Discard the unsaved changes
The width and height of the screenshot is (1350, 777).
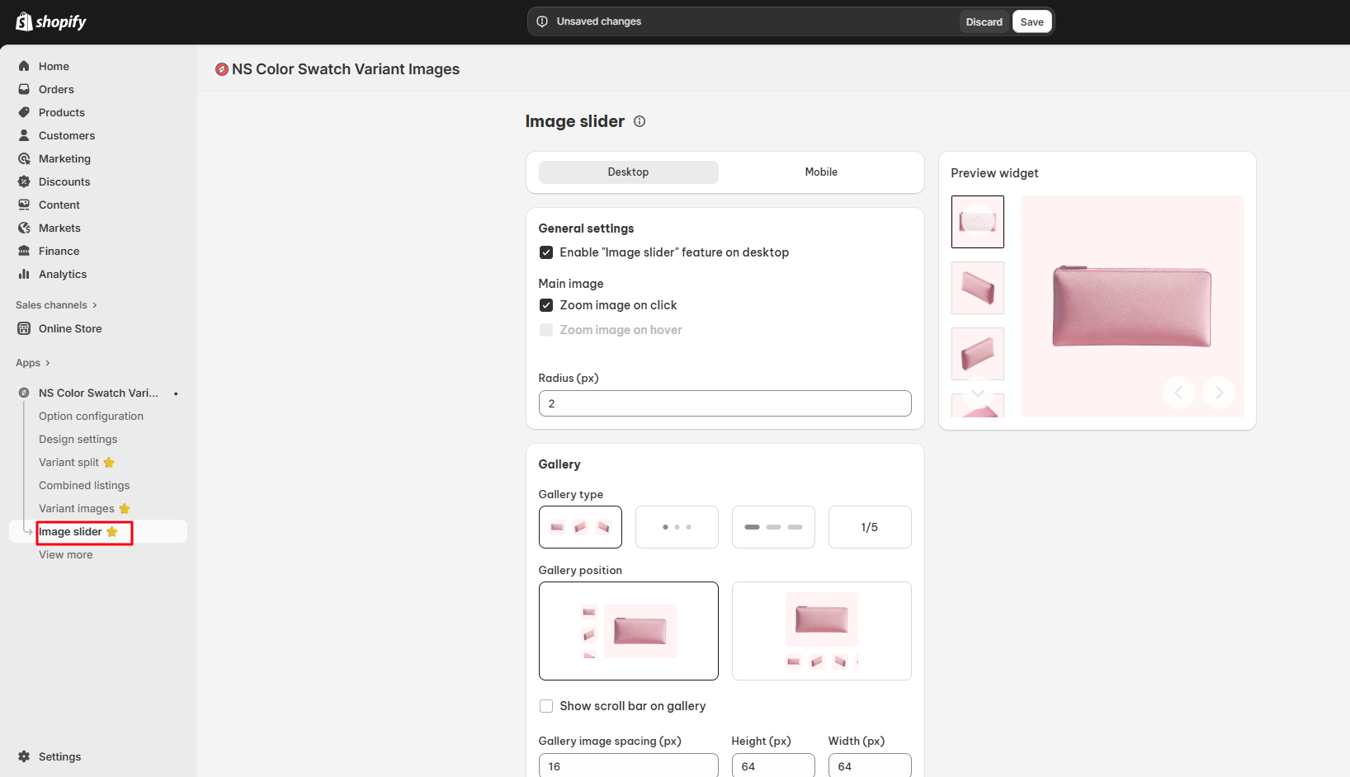(984, 22)
